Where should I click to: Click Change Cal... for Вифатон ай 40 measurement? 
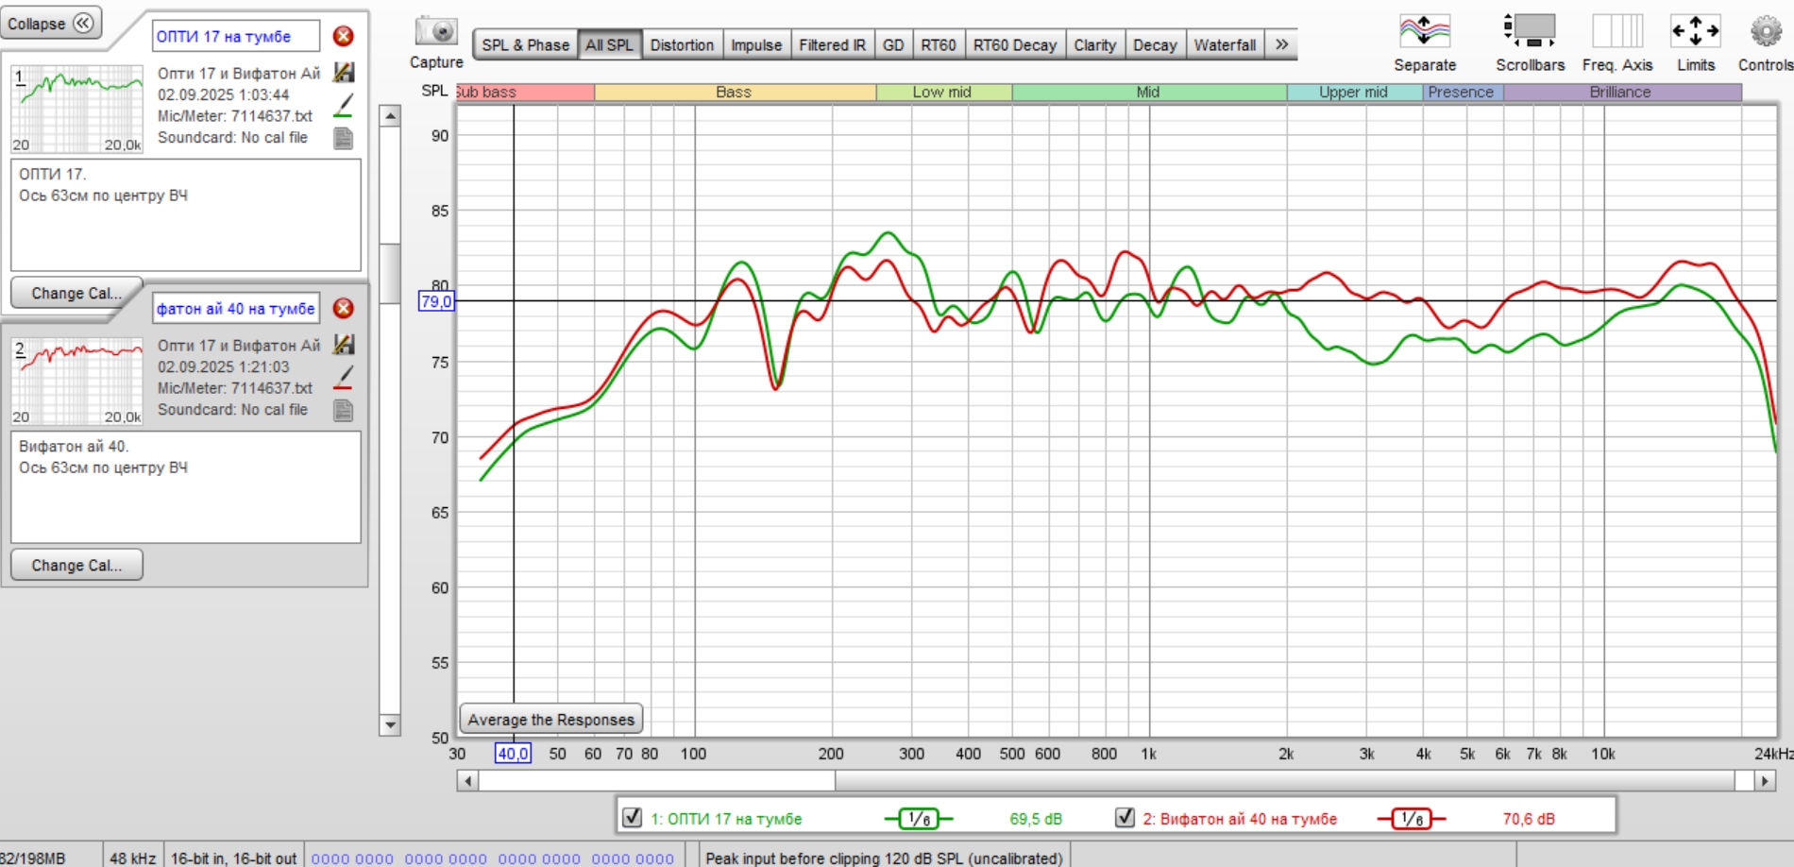pos(76,565)
